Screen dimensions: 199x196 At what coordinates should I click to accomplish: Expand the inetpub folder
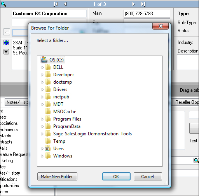[42, 97]
